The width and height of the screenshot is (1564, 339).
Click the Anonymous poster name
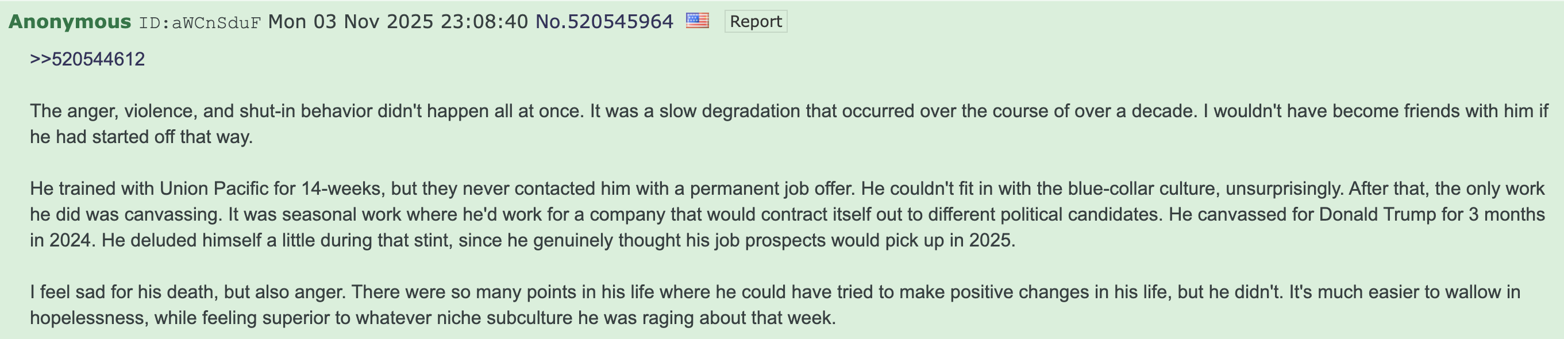70,21
